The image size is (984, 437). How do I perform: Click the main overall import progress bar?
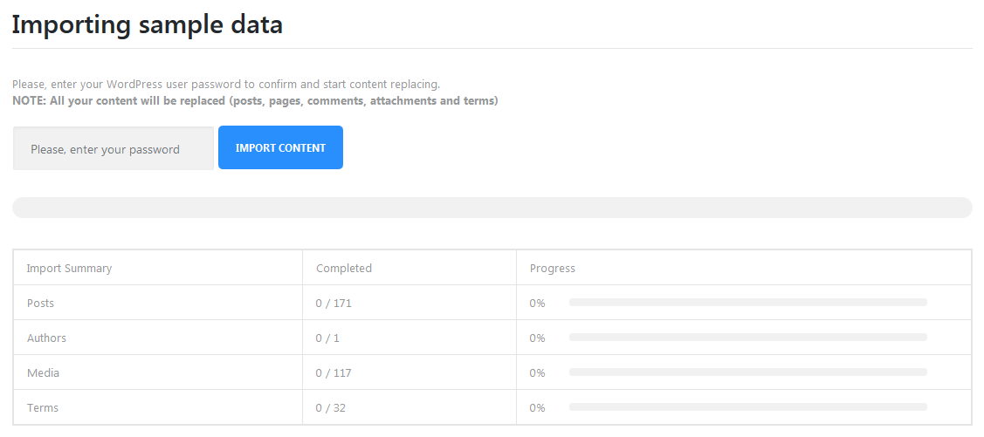[492, 208]
